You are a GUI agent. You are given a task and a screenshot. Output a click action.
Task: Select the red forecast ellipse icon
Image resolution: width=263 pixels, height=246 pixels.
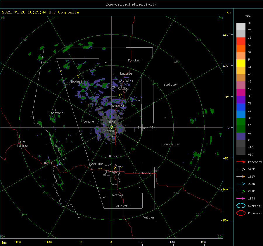[x=241, y=213]
